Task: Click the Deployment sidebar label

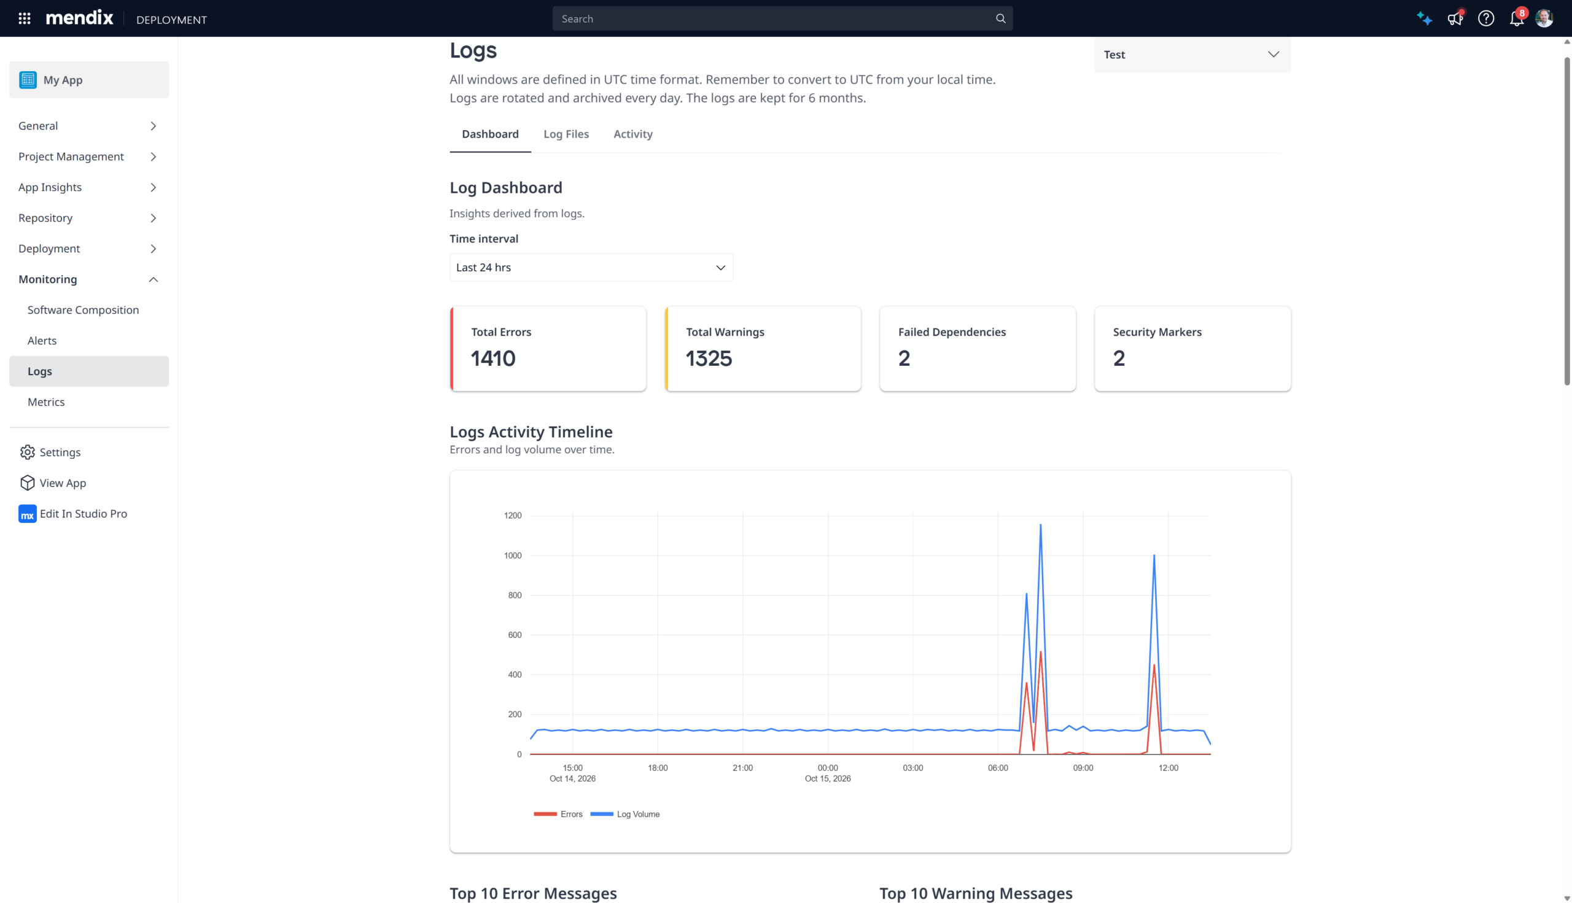Action: [49, 249]
